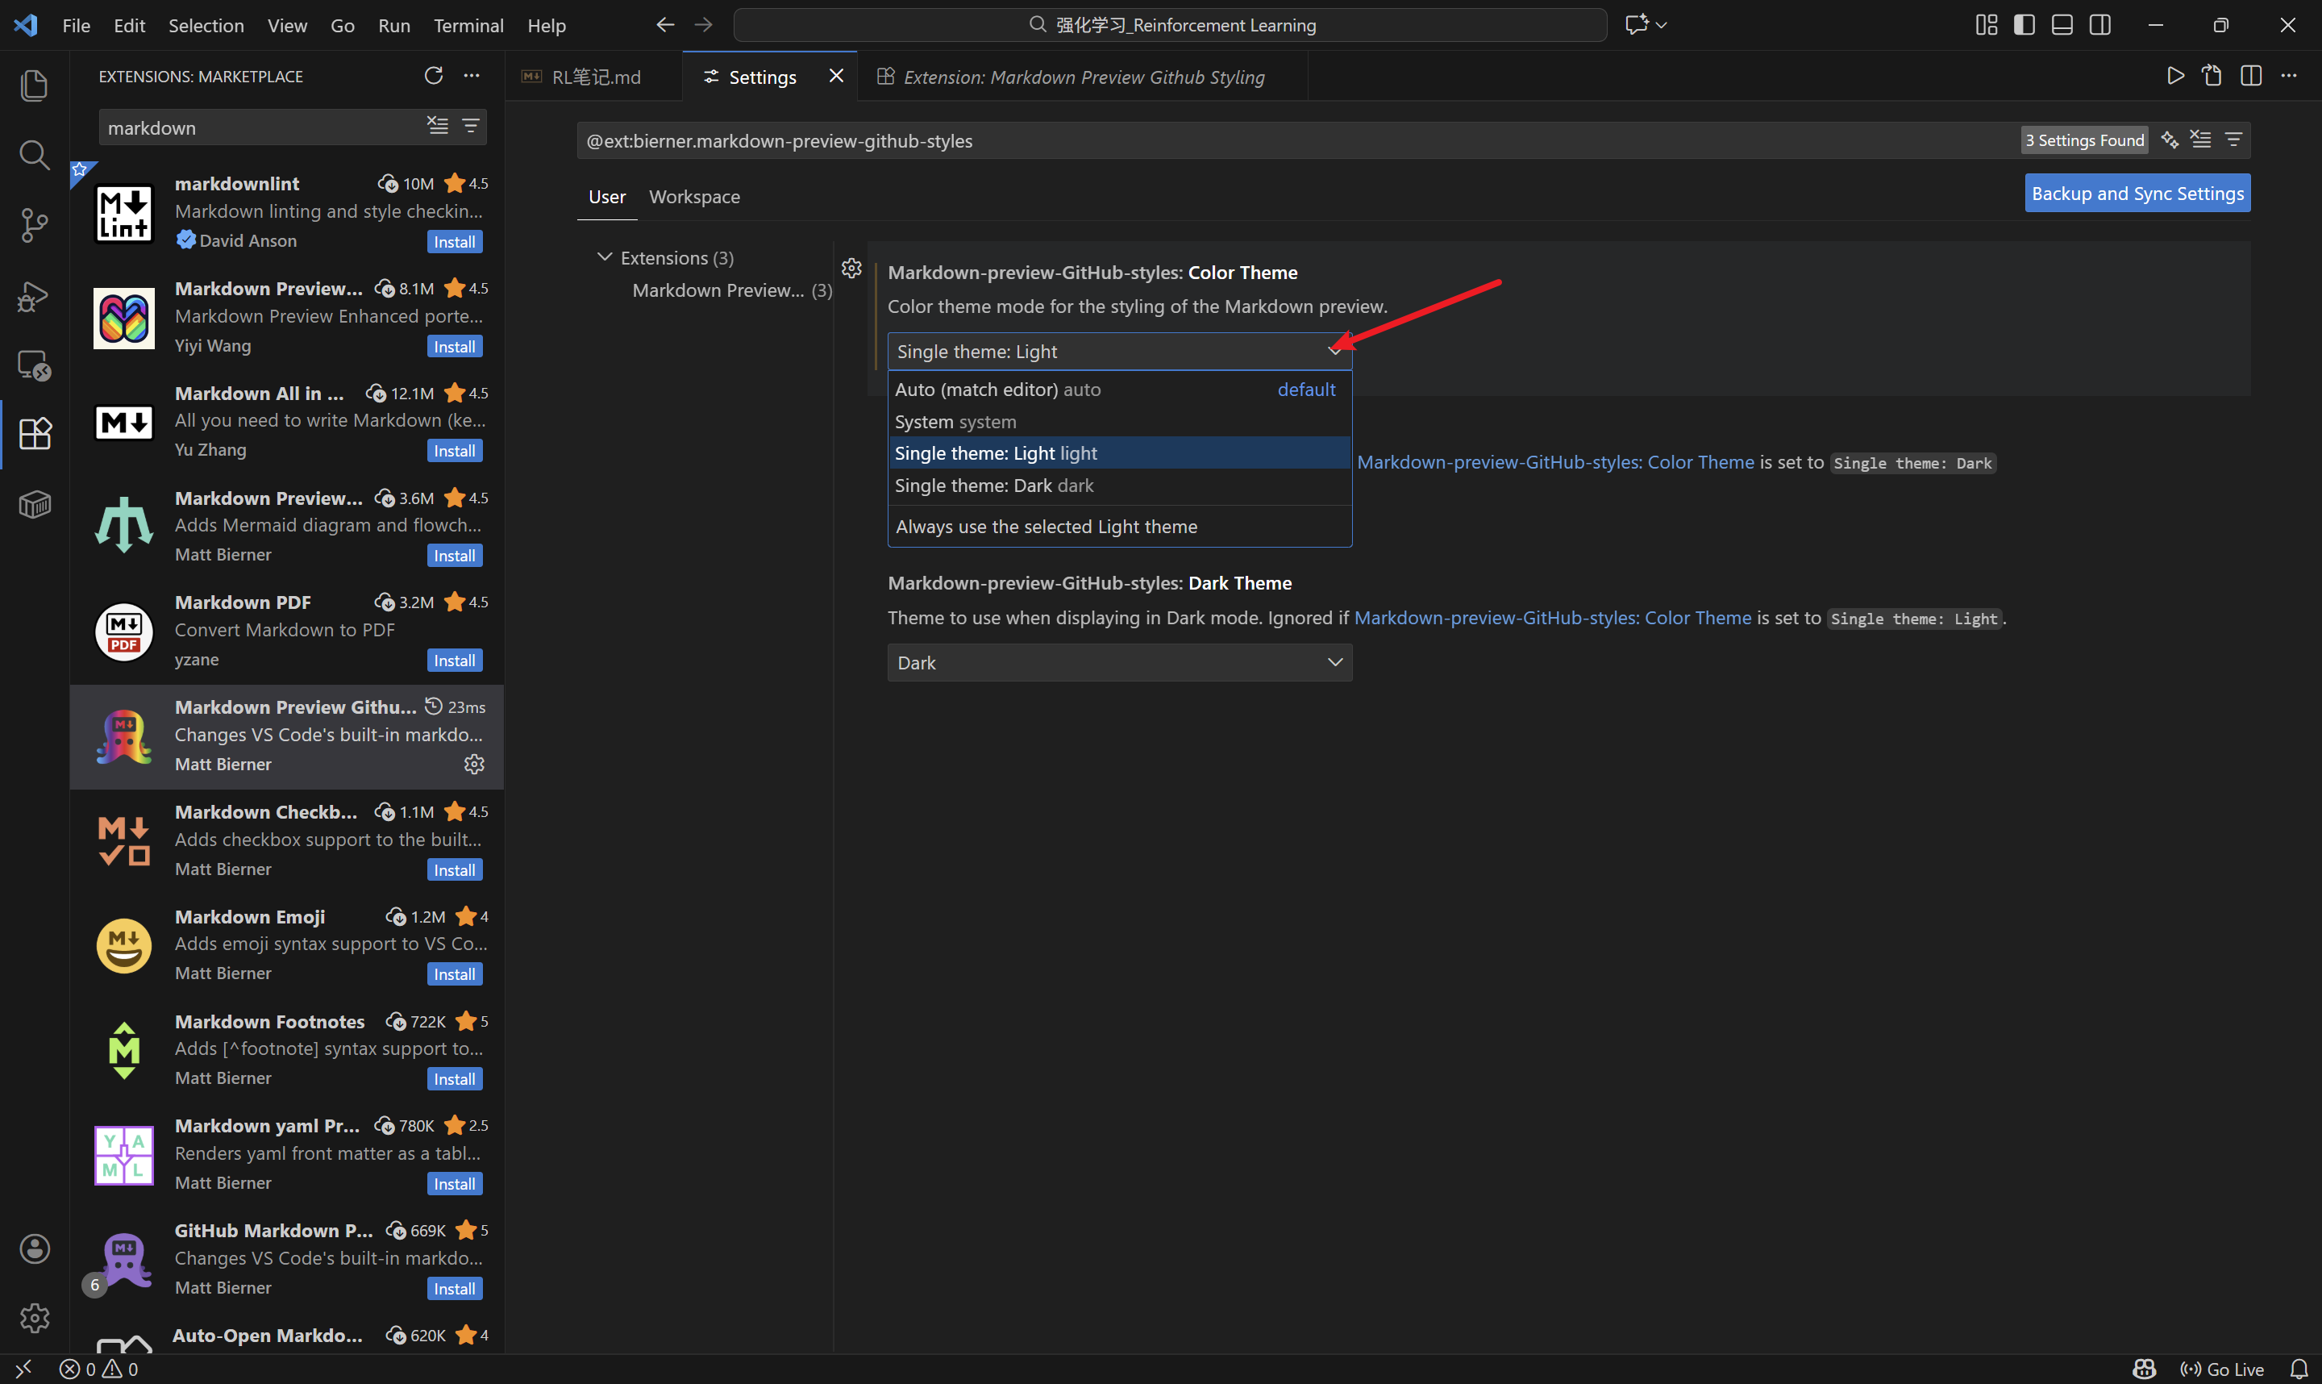Clear extensions search results icon
Screen dimensions: 2322x1384
tap(437, 126)
